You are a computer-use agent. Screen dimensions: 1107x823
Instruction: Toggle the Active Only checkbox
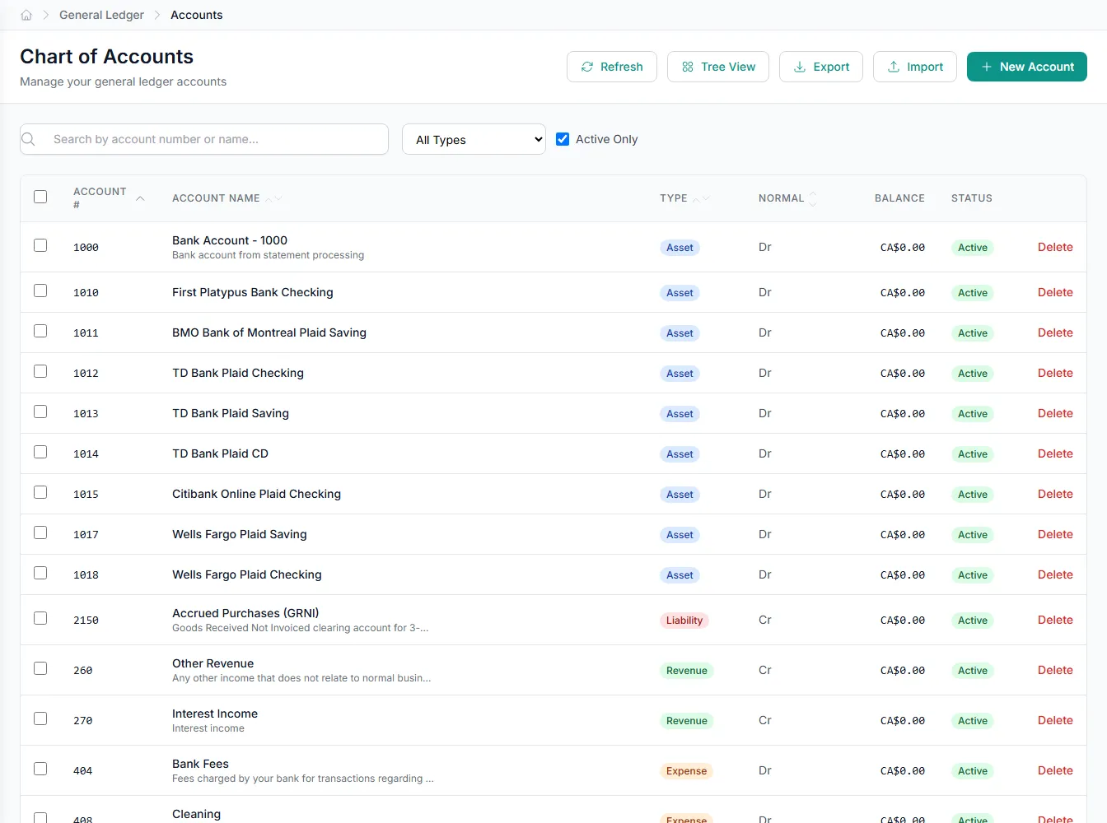click(563, 139)
